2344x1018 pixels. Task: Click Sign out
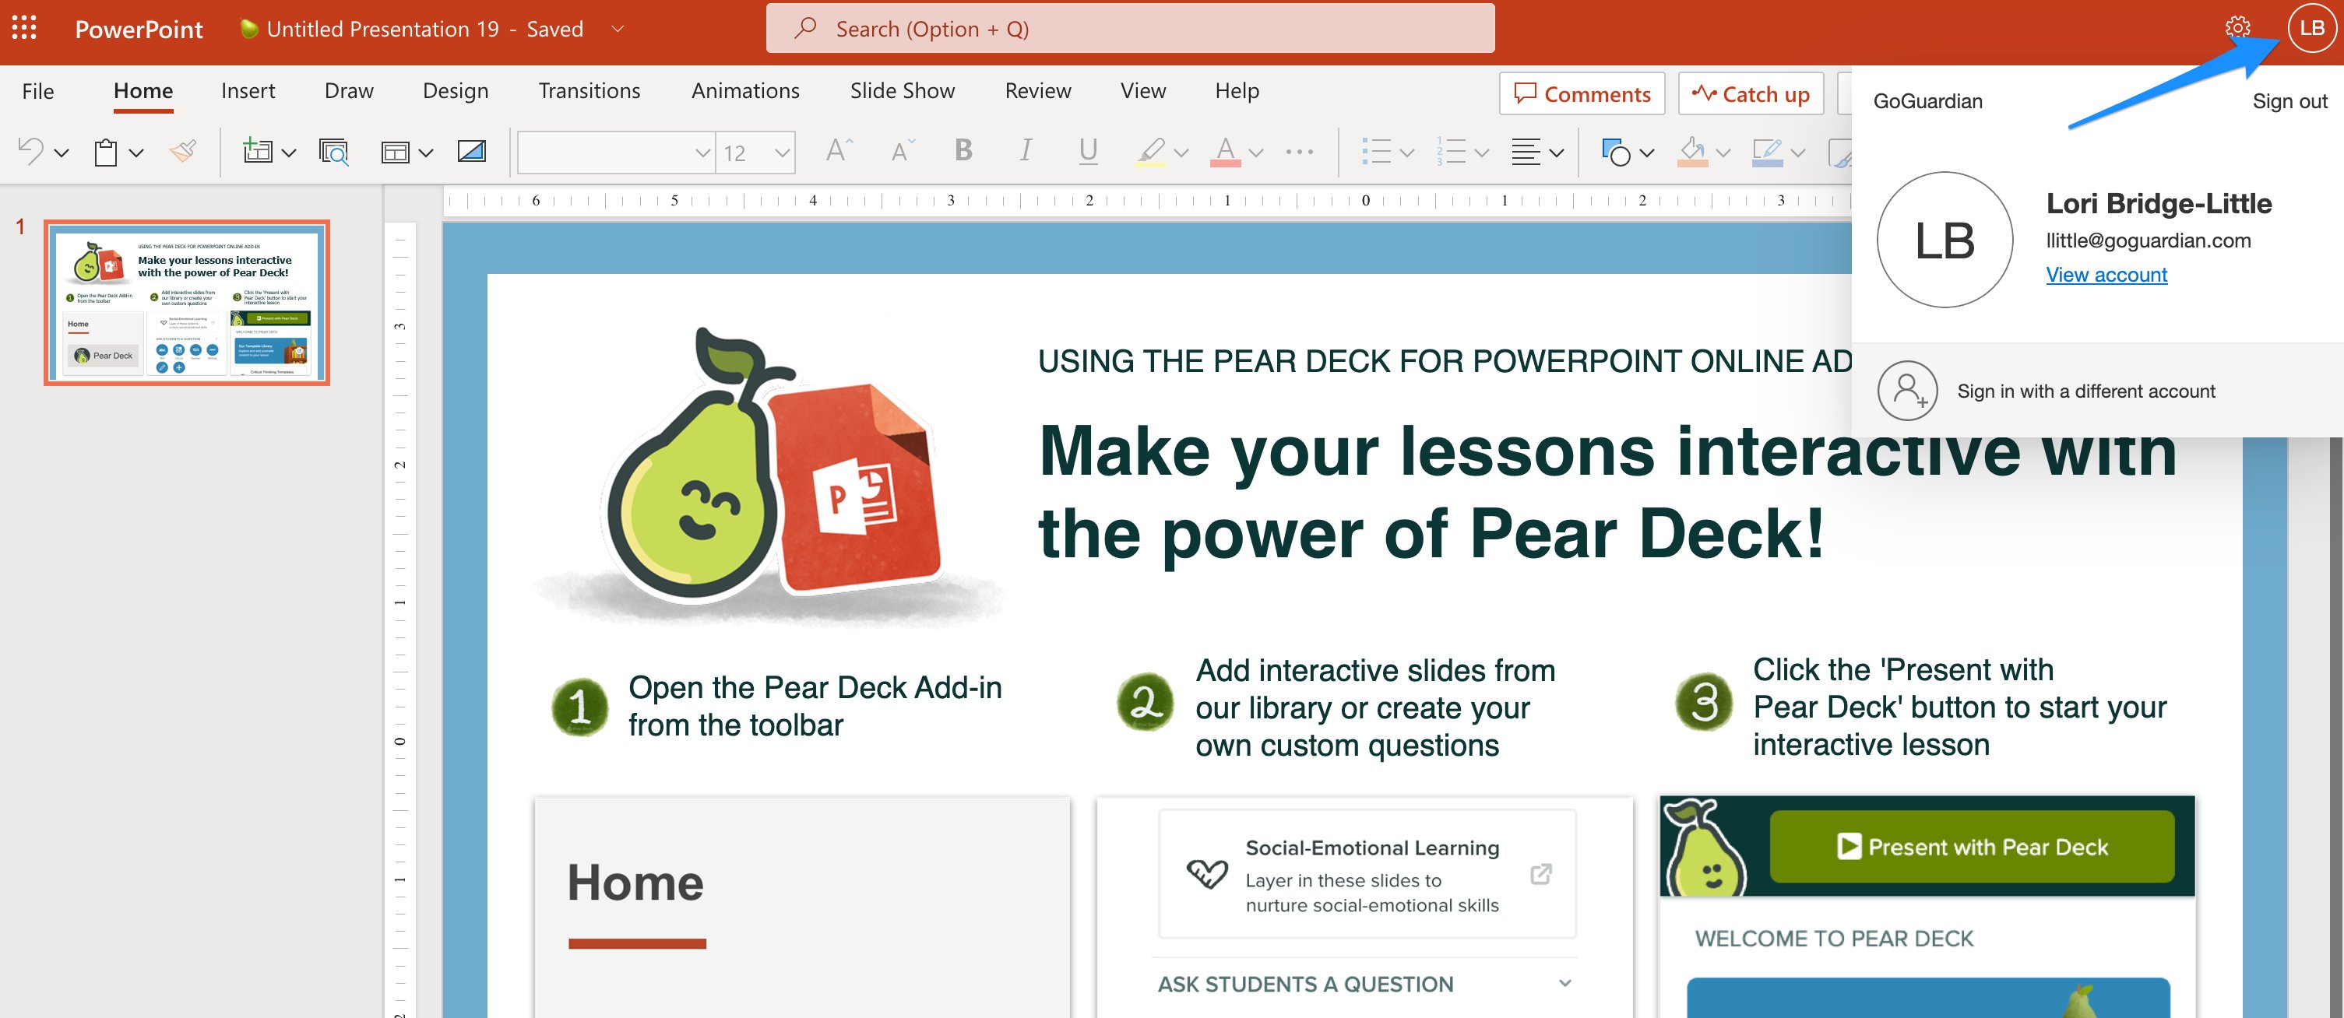pos(2289,101)
